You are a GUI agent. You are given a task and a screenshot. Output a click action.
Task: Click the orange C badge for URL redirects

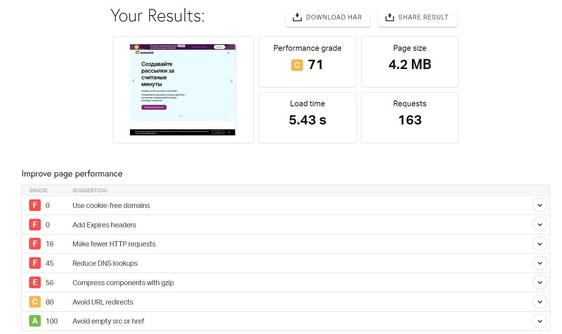pyautogui.click(x=35, y=302)
